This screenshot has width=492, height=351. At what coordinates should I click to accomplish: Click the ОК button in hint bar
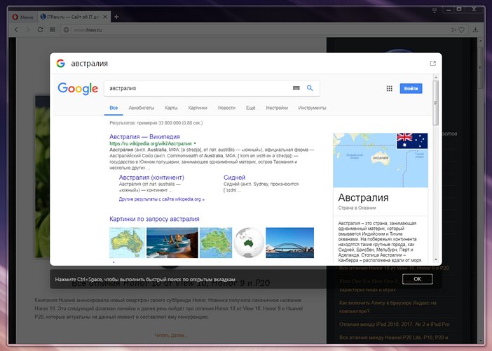[417, 279]
